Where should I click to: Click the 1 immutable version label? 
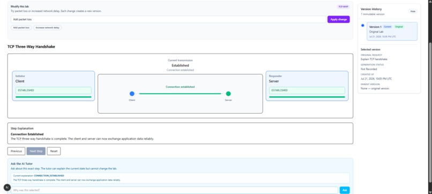click(373, 14)
